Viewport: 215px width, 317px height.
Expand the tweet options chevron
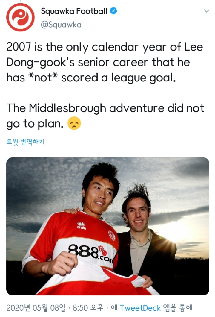[207, 11]
